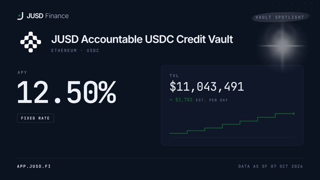Viewport: 320px width, 180px height.
Task: Click the TVL label in card
Action: [x=174, y=76]
